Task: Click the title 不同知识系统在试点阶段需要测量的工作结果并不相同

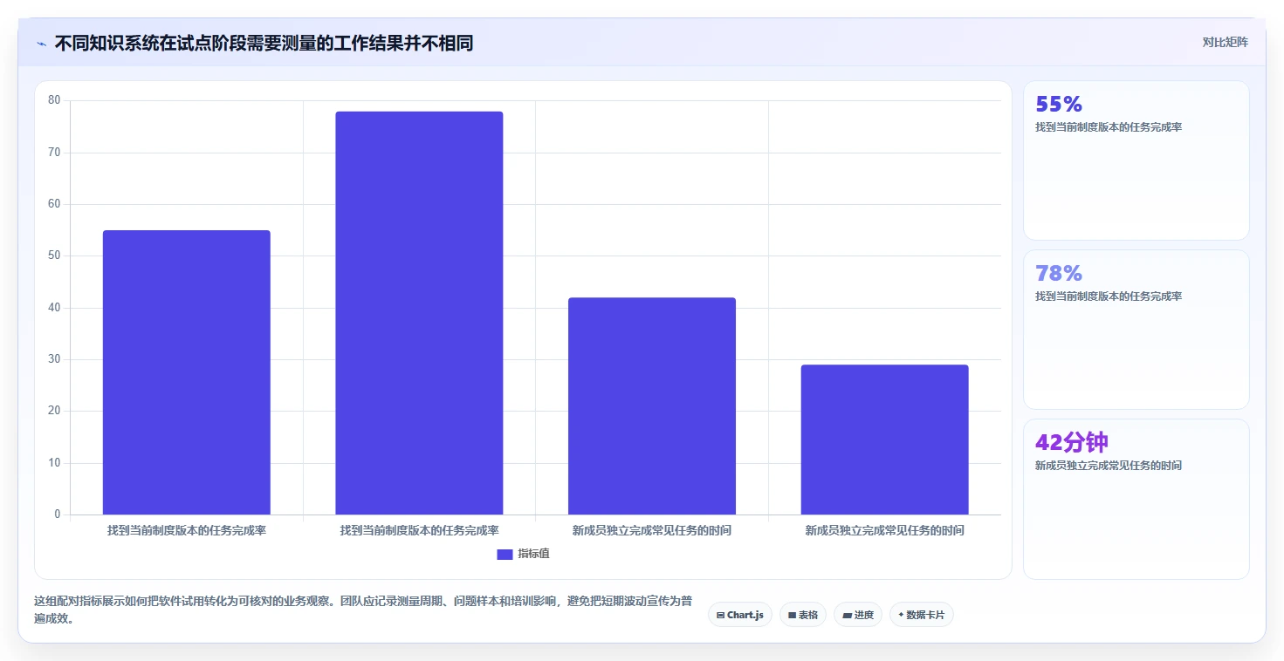Action: coord(264,43)
